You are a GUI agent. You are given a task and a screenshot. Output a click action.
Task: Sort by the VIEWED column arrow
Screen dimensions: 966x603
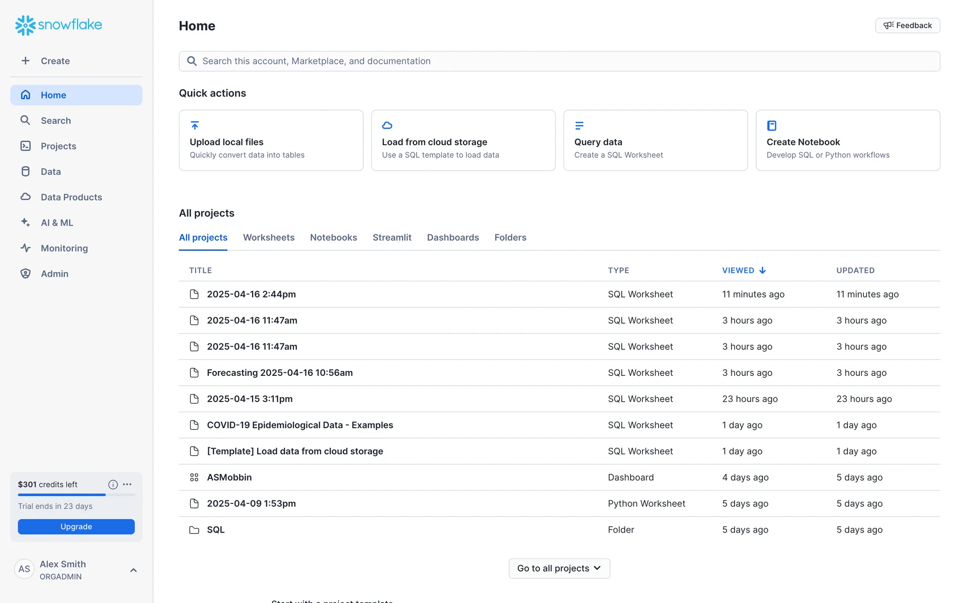click(x=763, y=270)
